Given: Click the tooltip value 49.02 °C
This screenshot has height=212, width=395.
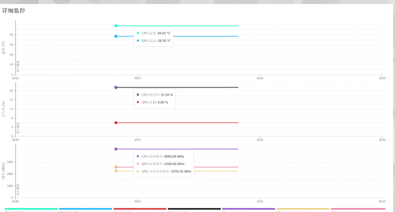Looking at the screenshot, I should [164, 33].
